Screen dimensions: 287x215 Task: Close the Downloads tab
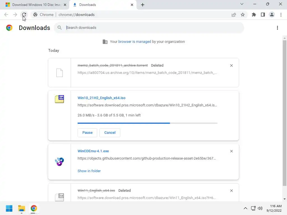(132, 5)
